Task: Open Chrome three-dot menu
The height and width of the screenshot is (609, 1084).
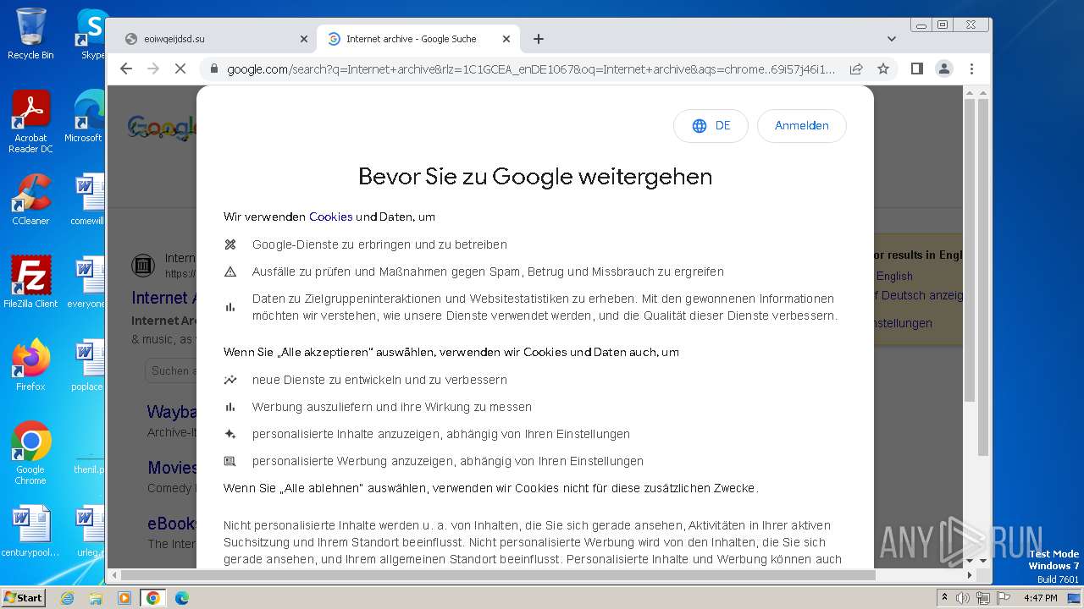Action: coord(971,69)
